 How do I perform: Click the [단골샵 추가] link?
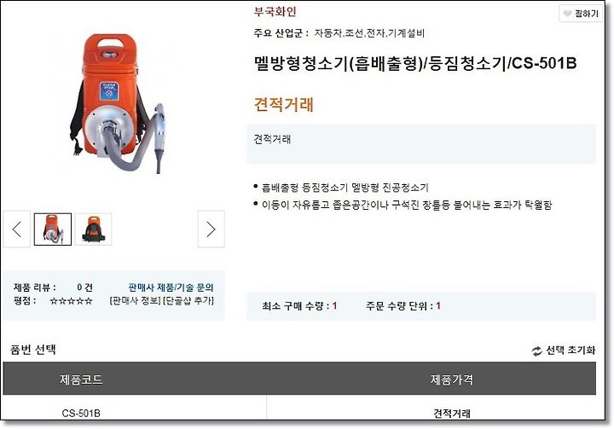point(188,300)
